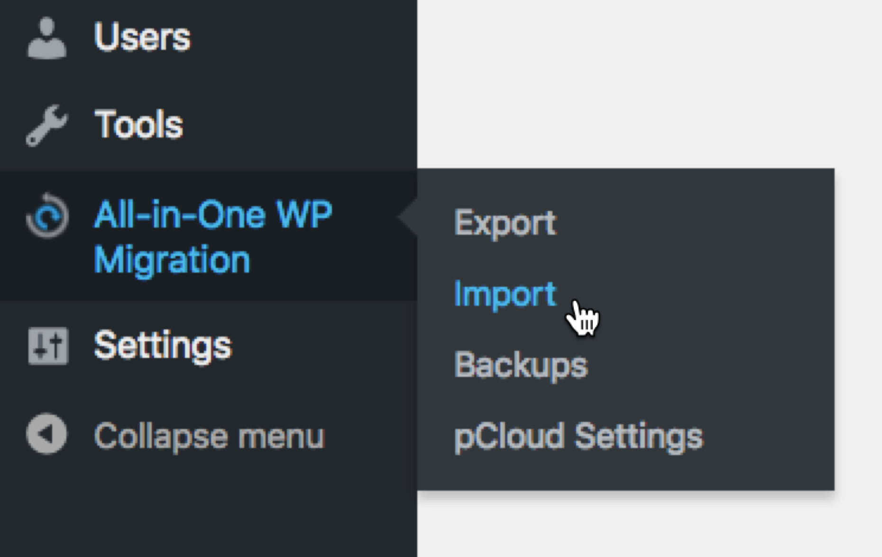The height and width of the screenshot is (557, 882).
Task: Select the All-in-One WP Migration menu text
Action: pyautogui.click(x=212, y=236)
